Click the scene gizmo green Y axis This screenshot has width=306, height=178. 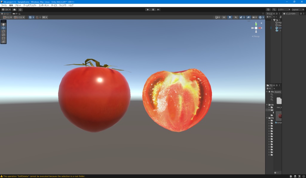256,24
